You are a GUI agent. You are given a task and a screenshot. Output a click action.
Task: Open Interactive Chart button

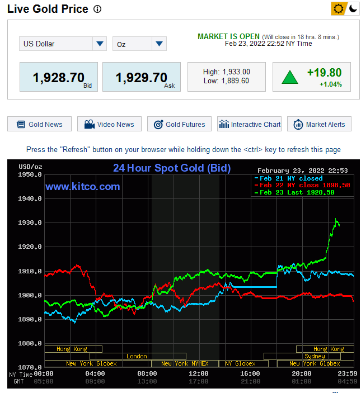249,124
